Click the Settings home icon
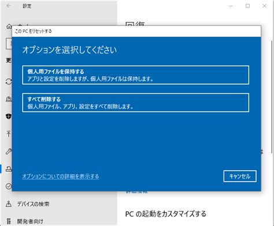Viewport: 274px width, 226px height. pyautogui.click(x=9, y=27)
